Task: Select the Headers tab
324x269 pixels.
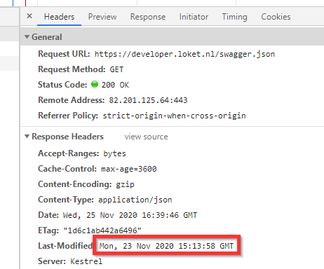Action: [59, 17]
